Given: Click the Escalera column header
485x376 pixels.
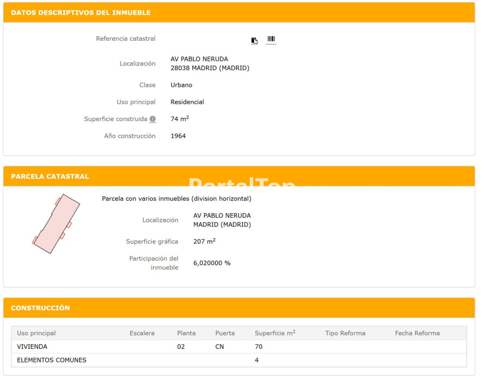Looking at the screenshot, I should (142, 333).
